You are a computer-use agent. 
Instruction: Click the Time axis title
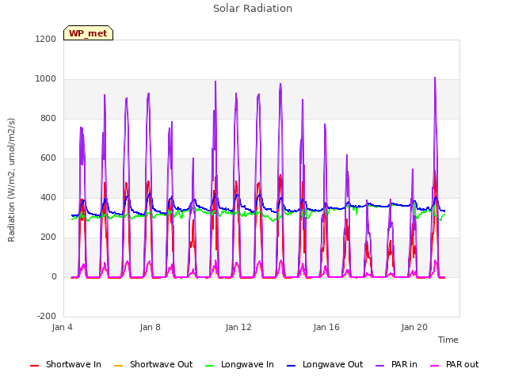448,340
